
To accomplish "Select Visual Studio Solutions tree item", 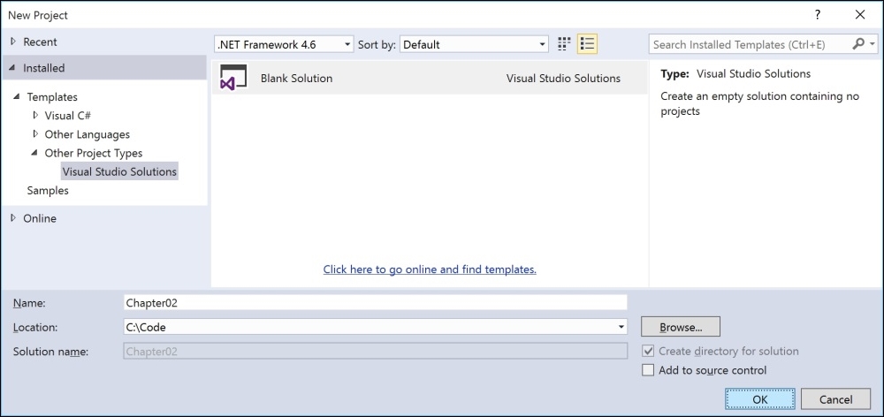I will click(119, 171).
